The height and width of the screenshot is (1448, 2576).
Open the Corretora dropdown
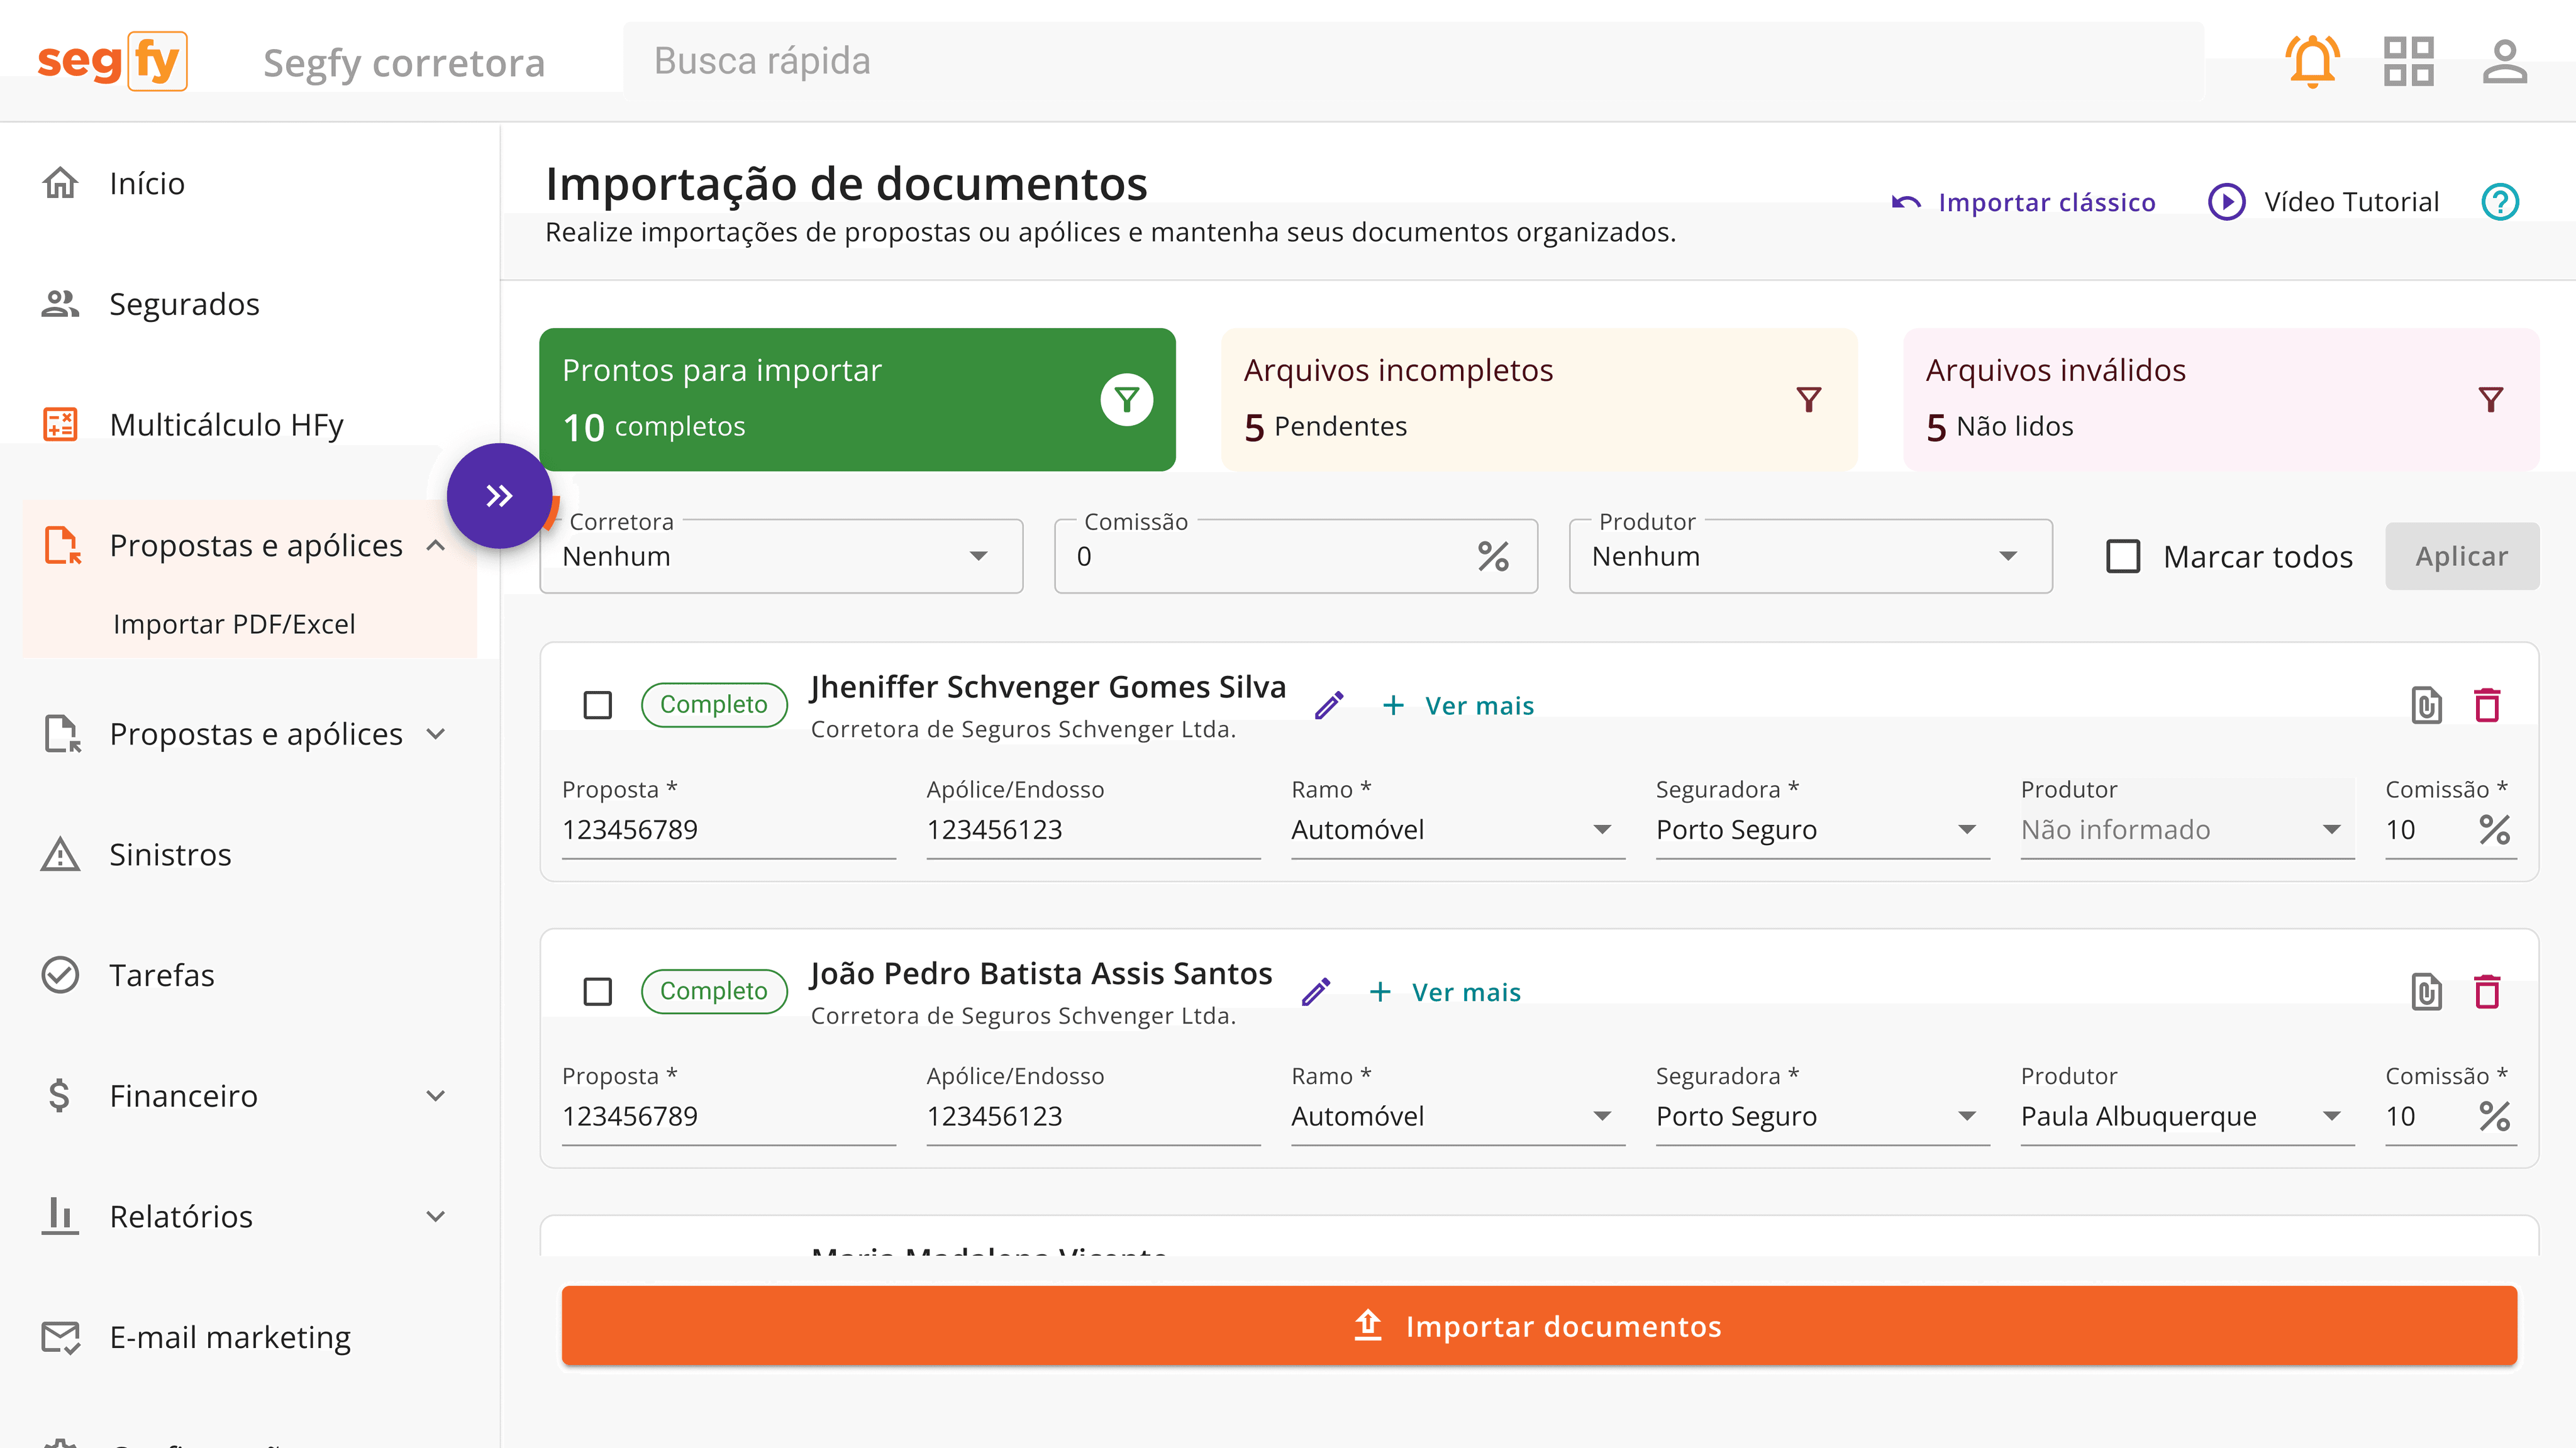click(x=781, y=556)
